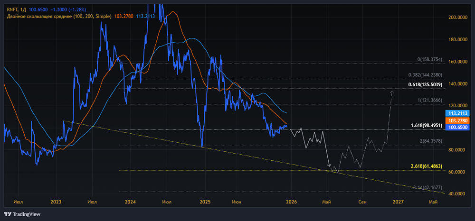Click the orange 103.2780 price scale tag
Viewport: 475px width, 221px height.
click(x=457, y=120)
